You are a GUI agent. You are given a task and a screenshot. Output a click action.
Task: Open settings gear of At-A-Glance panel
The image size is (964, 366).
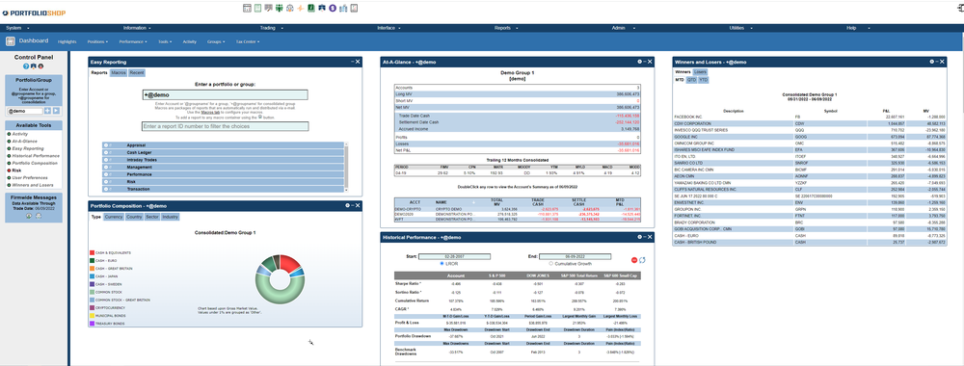click(639, 62)
